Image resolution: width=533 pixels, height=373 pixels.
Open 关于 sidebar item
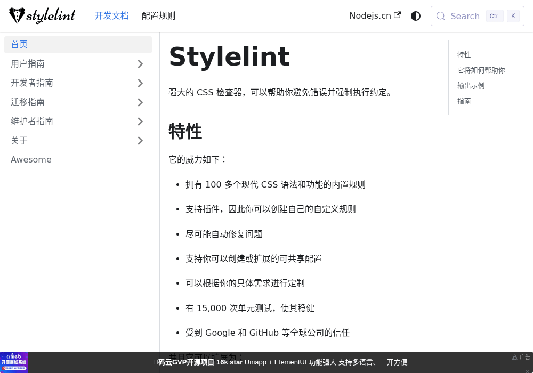coord(19,140)
